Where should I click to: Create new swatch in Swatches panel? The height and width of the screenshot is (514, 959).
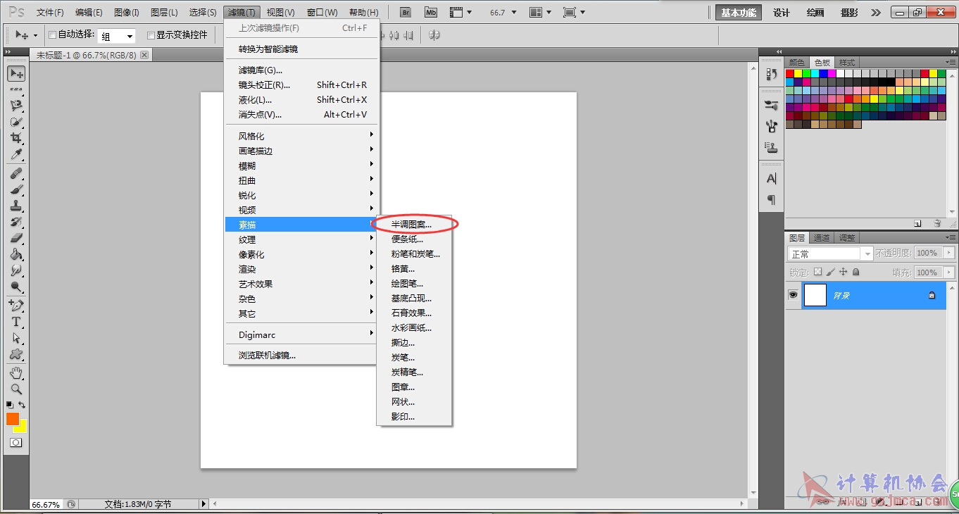point(917,223)
